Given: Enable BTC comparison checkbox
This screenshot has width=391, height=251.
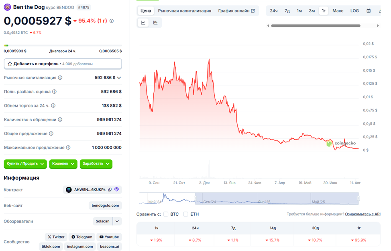Looking at the screenshot, I should tap(166, 214).
